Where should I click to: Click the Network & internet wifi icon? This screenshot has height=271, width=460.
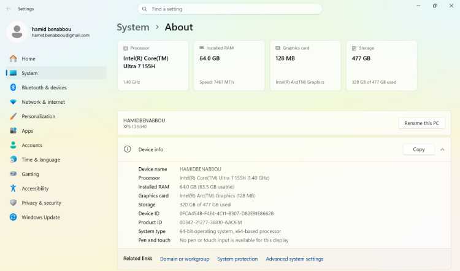coord(13,102)
